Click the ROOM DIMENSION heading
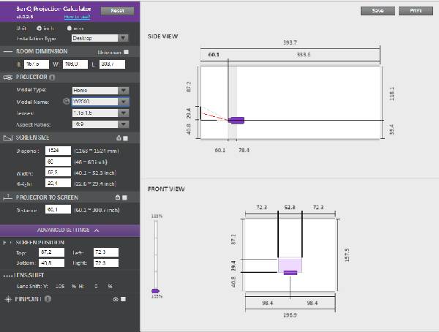This screenshot has width=439, height=332. tap(42, 51)
